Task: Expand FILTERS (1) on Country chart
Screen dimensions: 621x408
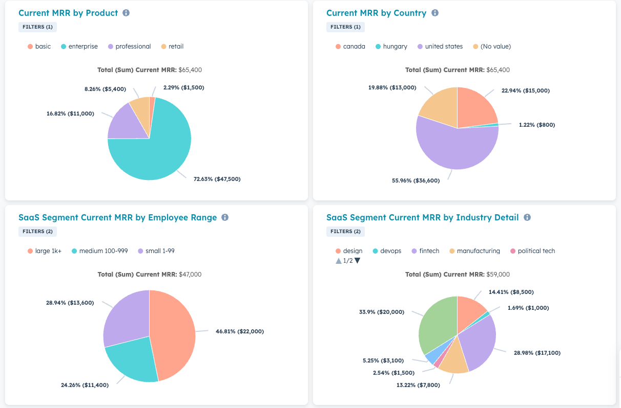Action: coord(345,27)
